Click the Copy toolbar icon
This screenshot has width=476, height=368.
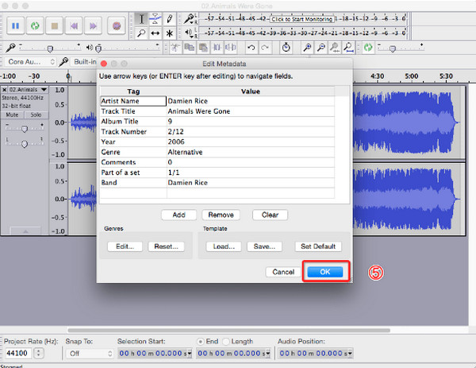coord(190,48)
